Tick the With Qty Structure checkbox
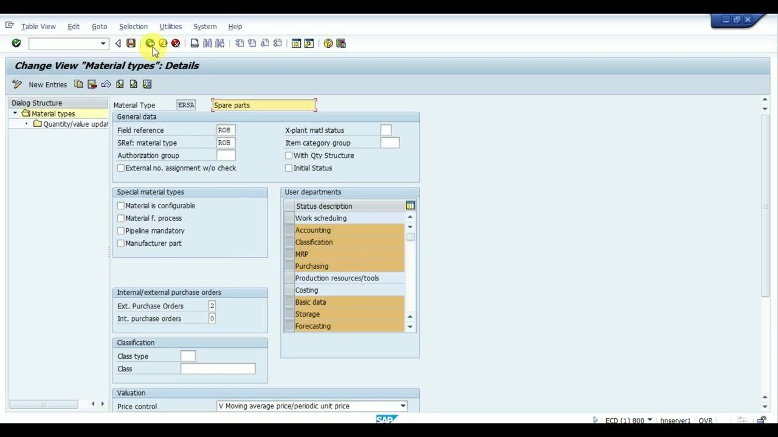 click(289, 155)
